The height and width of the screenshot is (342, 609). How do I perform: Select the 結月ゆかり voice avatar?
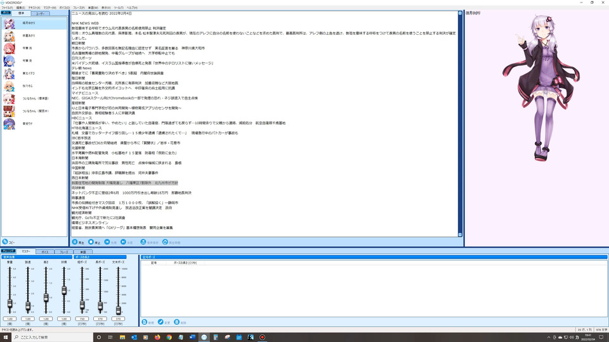pos(10,23)
